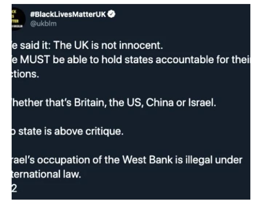Click the sentence 'The UK is not innocent'
Viewport: 262px width, 208px height.
pyautogui.click(x=108, y=45)
